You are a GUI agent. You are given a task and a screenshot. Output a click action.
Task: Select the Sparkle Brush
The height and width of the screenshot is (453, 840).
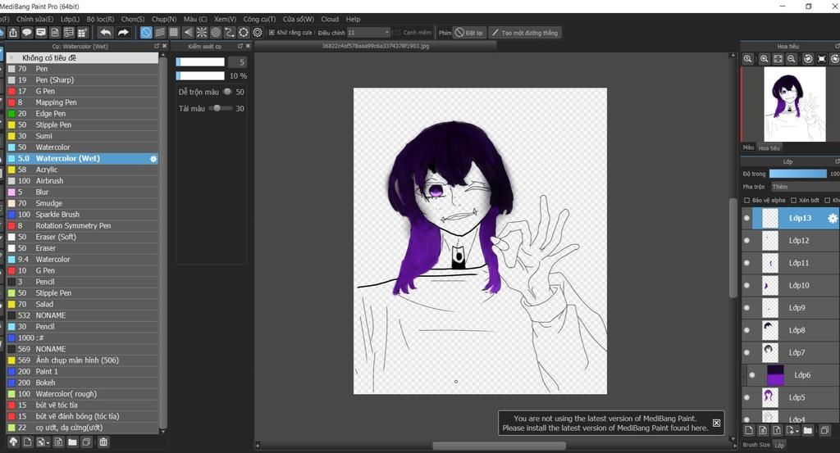[x=83, y=215]
